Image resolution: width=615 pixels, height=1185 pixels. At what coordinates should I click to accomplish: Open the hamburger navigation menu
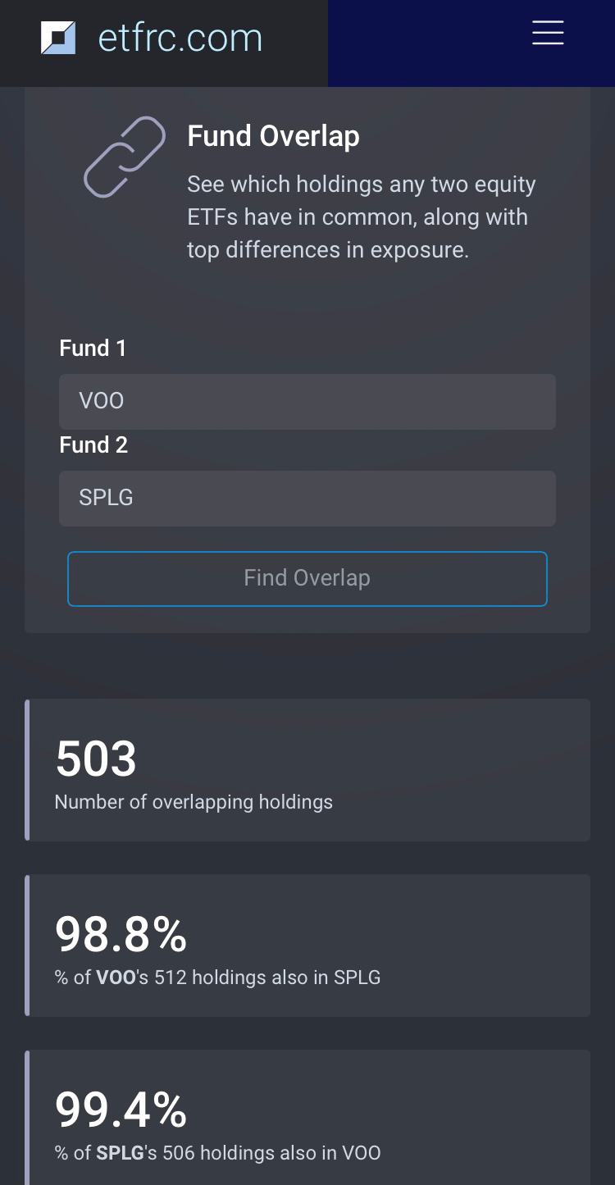pos(547,34)
